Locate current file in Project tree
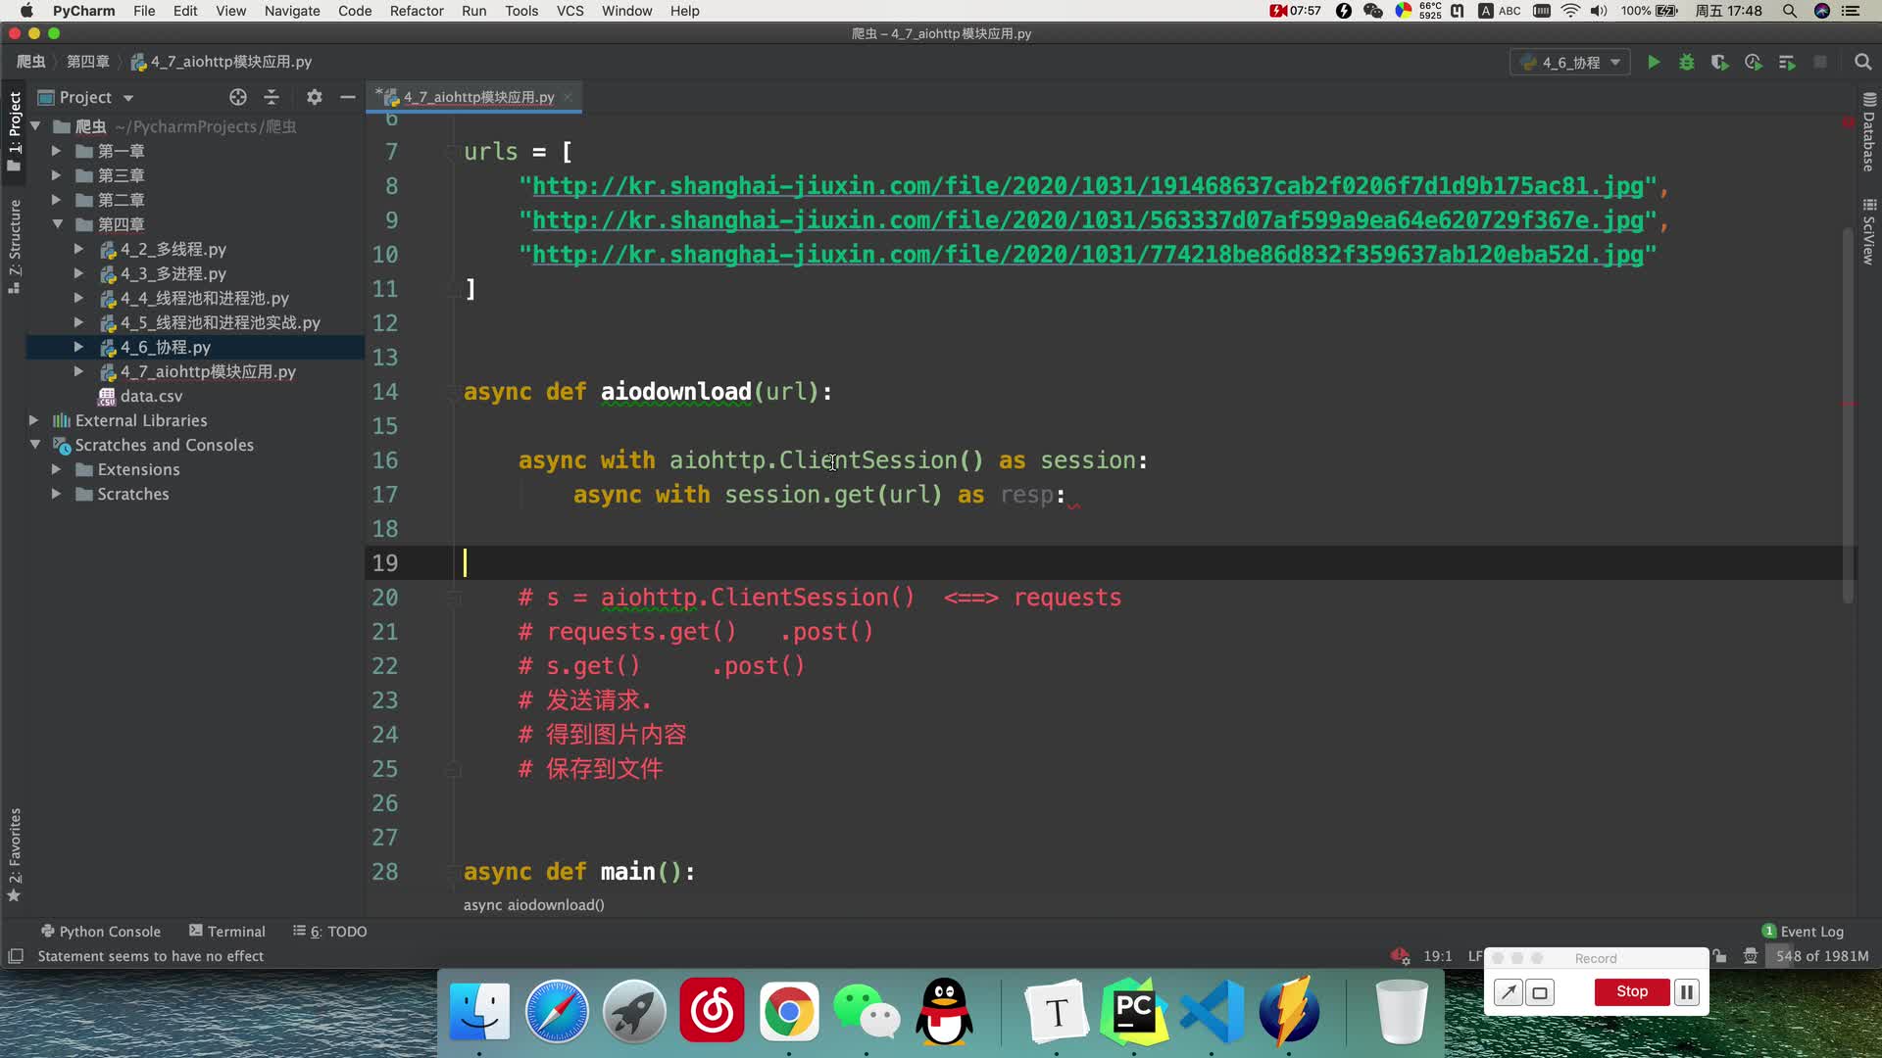The width and height of the screenshot is (1882, 1058). click(x=237, y=97)
